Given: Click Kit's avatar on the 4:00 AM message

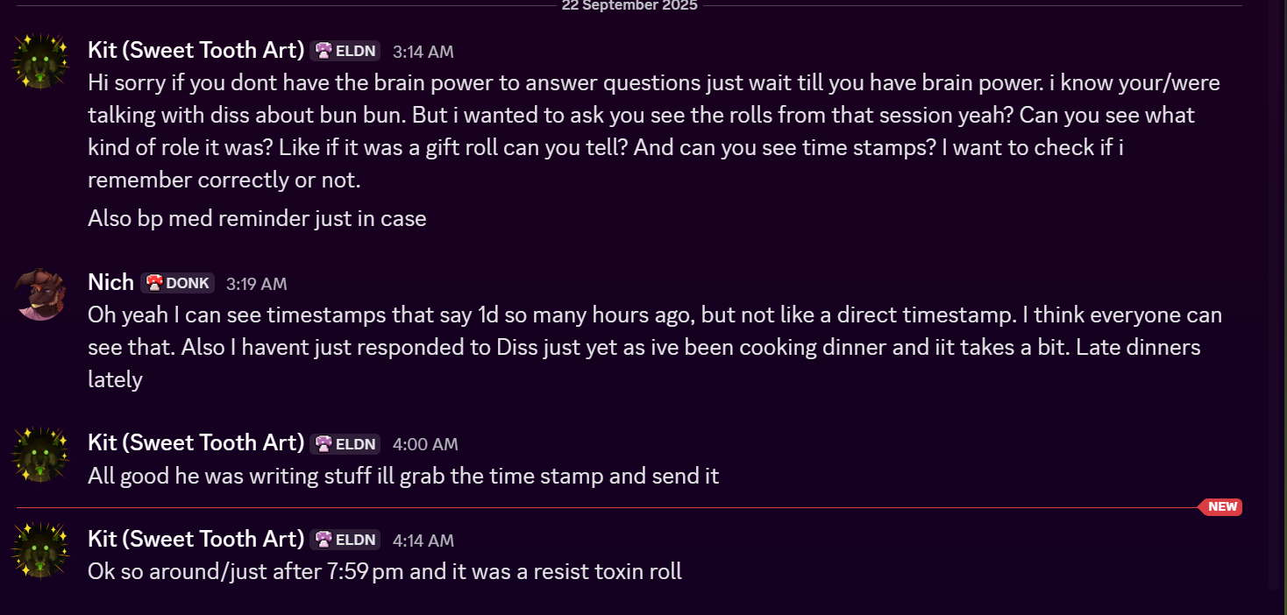Looking at the screenshot, I should coord(39,454).
